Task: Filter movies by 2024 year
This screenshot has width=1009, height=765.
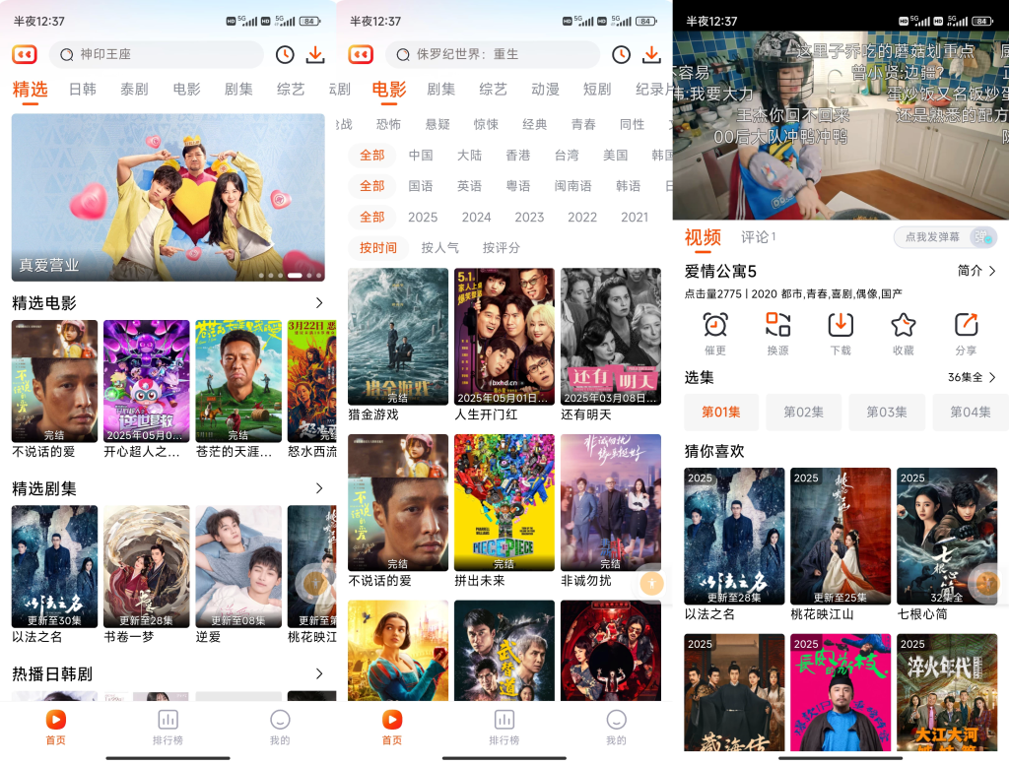Action: 476,218
